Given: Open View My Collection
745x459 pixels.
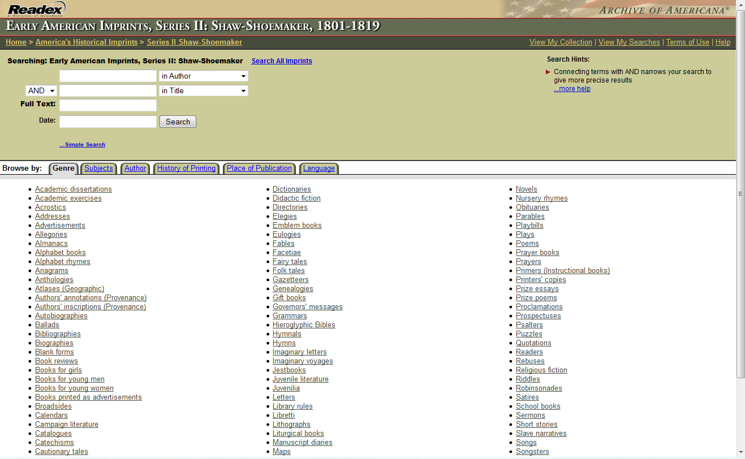Looking at the screenshot, I should click(x=561, y=42).
